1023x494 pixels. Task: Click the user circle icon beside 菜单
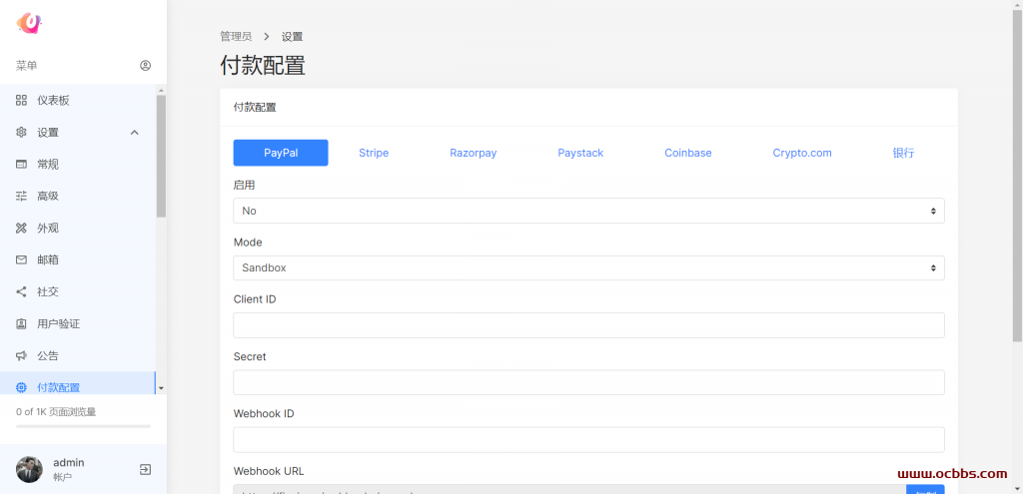(146, 65)
